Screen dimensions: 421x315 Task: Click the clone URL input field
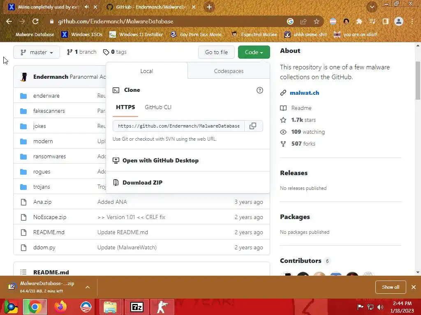(x=178, y=126)
